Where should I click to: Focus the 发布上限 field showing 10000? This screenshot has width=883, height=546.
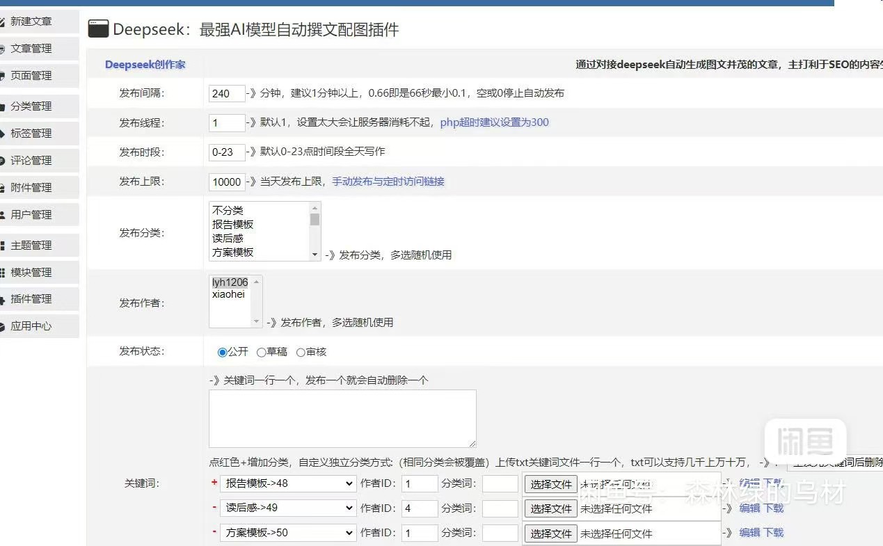tap(227, 182)
